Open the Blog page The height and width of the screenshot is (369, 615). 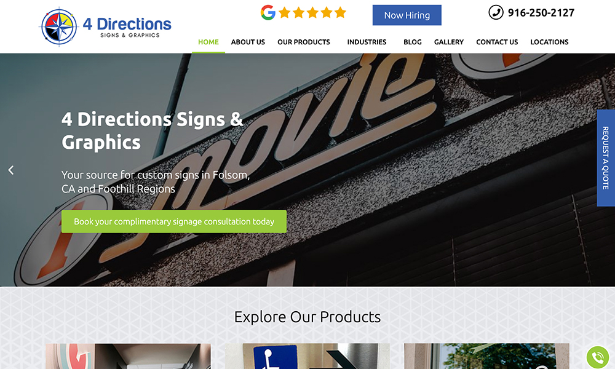coord(413,42)
